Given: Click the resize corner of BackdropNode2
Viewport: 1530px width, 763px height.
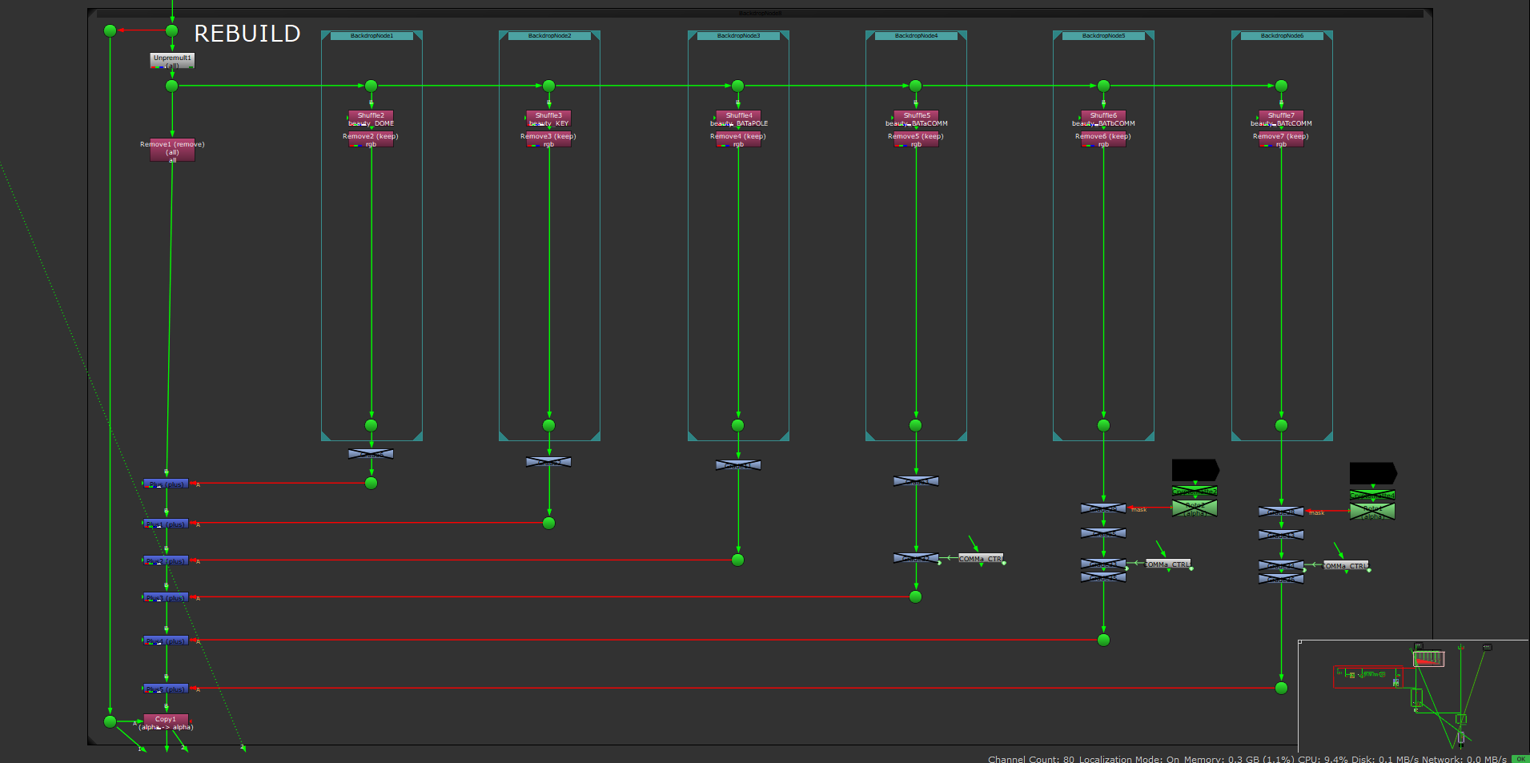Looking at the screenshot, I should coord(595,436).
